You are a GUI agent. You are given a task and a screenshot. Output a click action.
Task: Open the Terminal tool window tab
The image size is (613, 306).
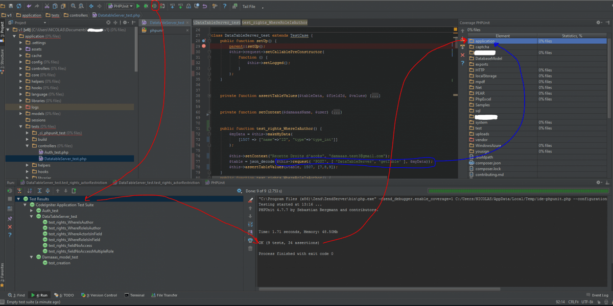coord(134,295)
